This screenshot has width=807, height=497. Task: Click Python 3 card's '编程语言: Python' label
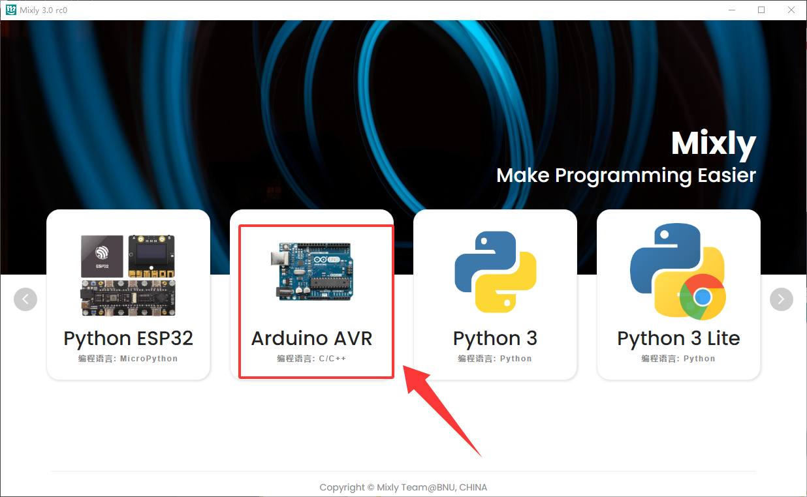pos(495,359)
